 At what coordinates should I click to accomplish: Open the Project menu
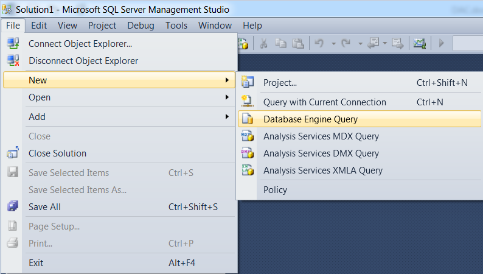(102, 26)
